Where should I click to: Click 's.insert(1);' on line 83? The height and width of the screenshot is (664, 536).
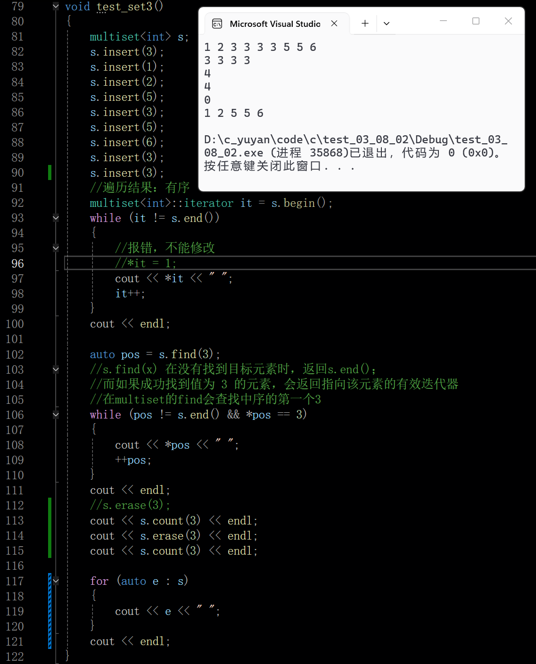coord(127,67)
